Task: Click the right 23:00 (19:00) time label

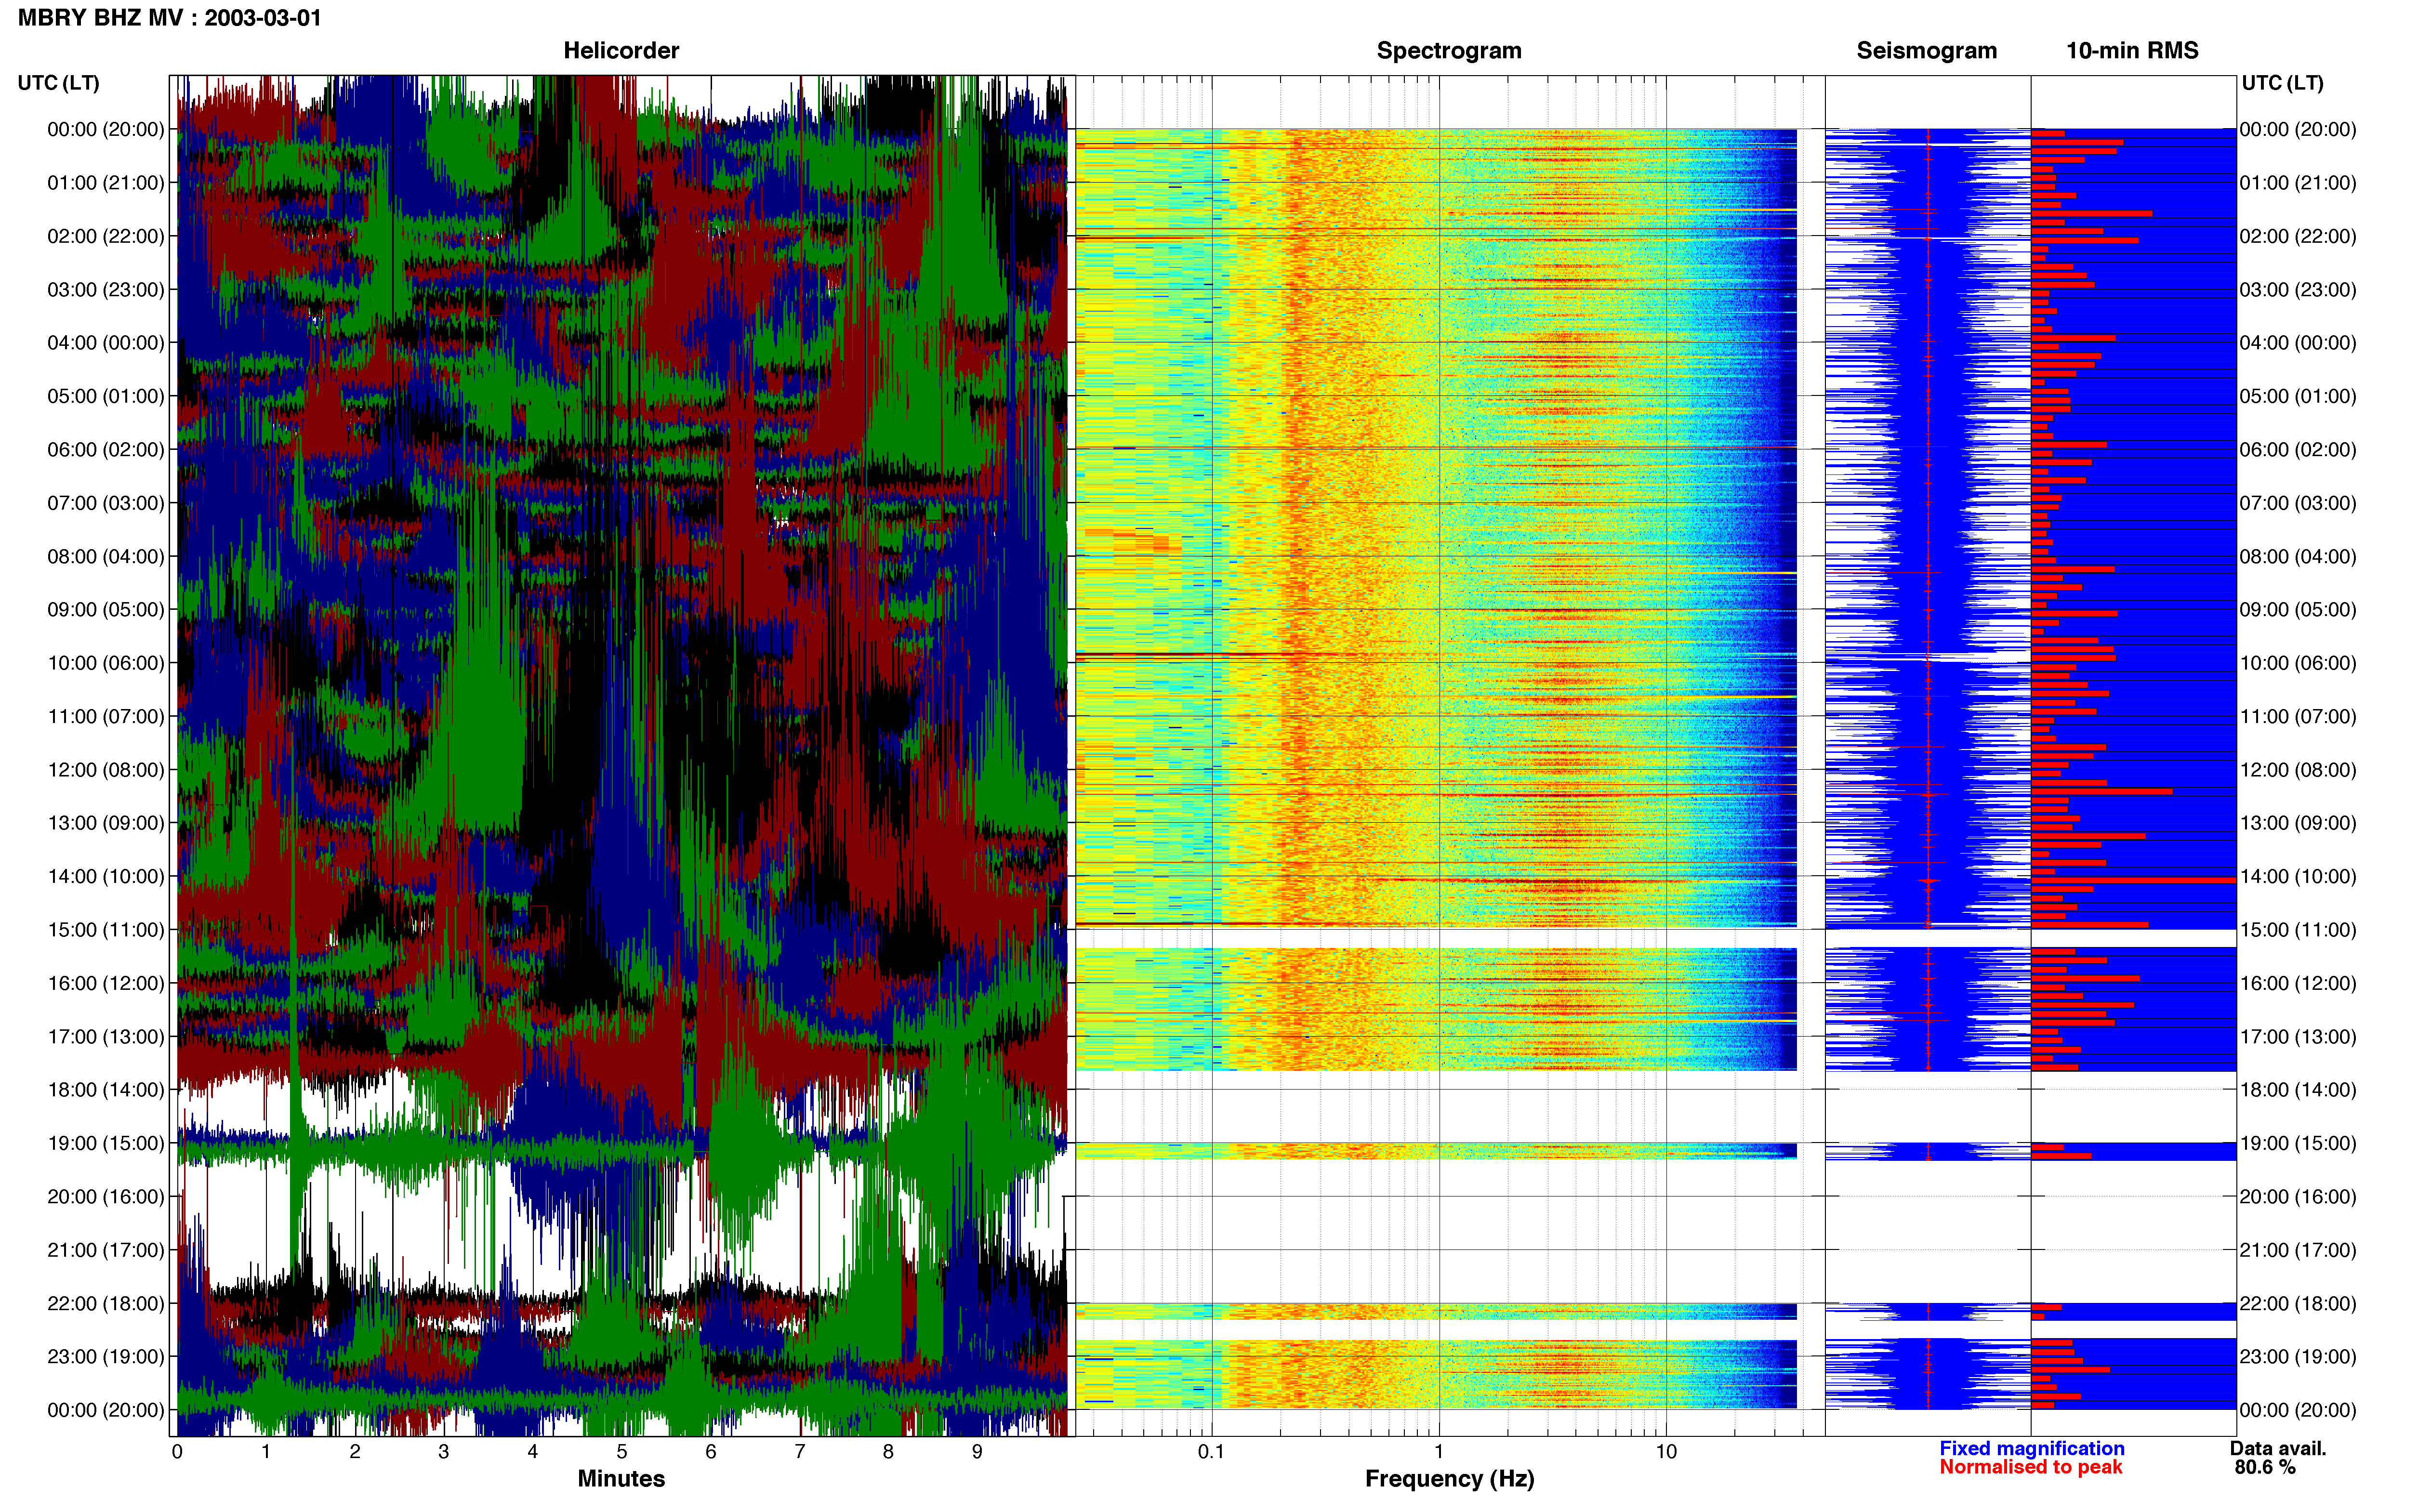Action: tap(2298, 1356)
